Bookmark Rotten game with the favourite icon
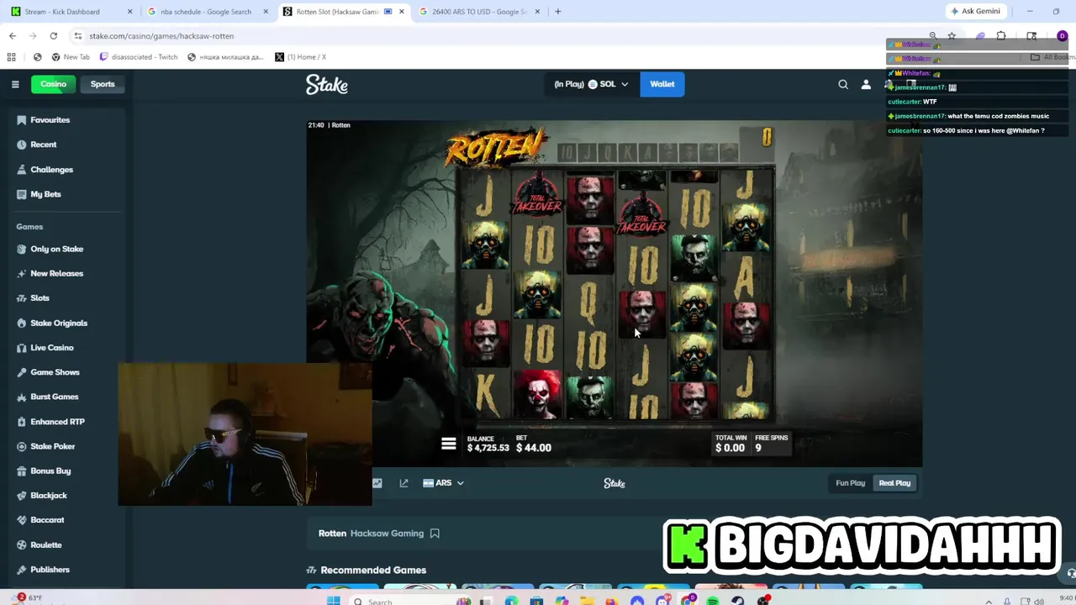The image size is (1076, 605). (435, 534)
